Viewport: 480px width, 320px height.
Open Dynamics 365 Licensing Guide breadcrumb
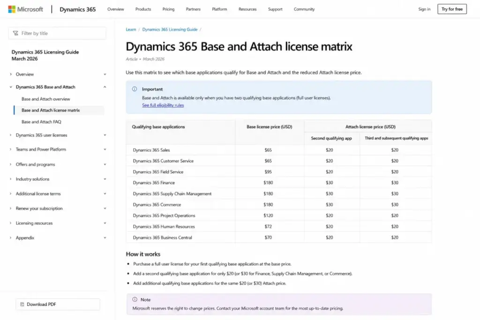click(170, 30)
